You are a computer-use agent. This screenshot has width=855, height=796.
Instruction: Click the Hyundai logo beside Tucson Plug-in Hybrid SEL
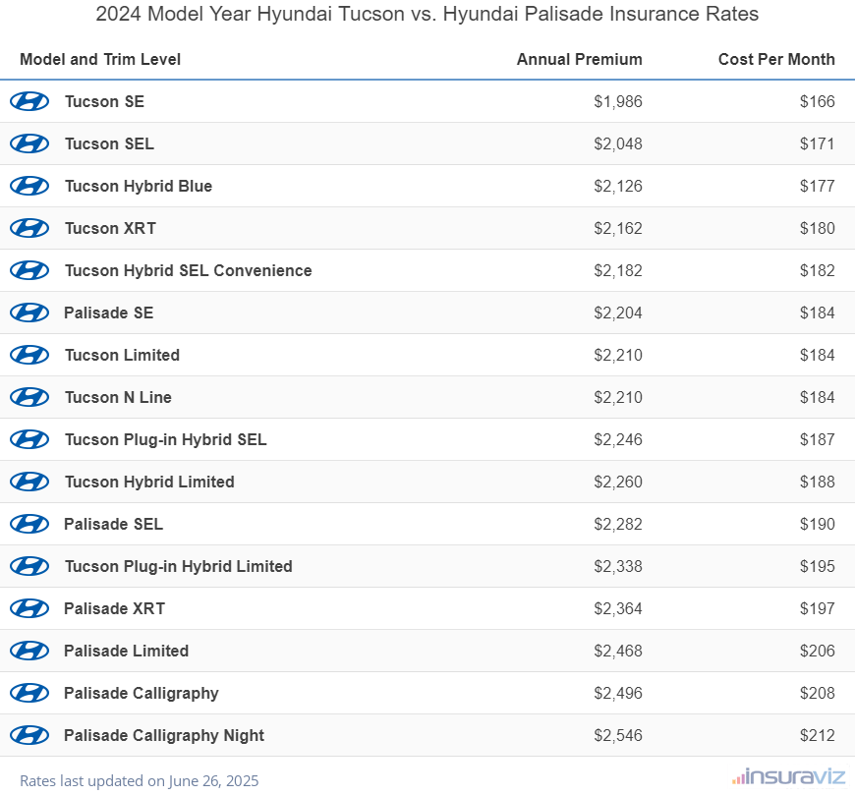click(29, 439)
